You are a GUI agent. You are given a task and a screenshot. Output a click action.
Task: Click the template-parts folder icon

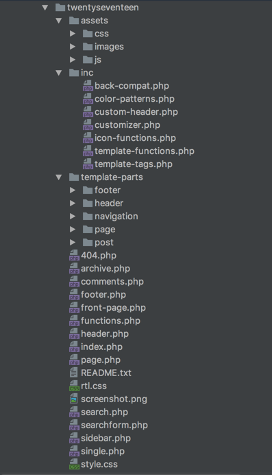pyautogui.click(x=74, y=177)
